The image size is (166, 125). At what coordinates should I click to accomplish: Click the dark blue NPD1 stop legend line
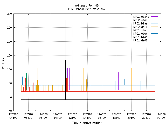click(155, 34)
